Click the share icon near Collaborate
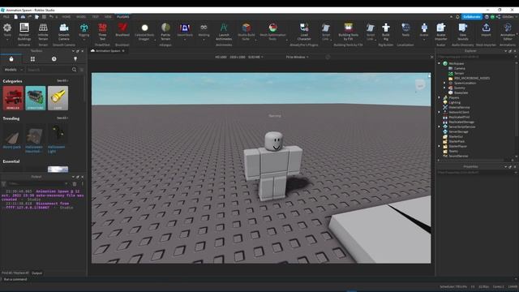 [x=498, y=16]
